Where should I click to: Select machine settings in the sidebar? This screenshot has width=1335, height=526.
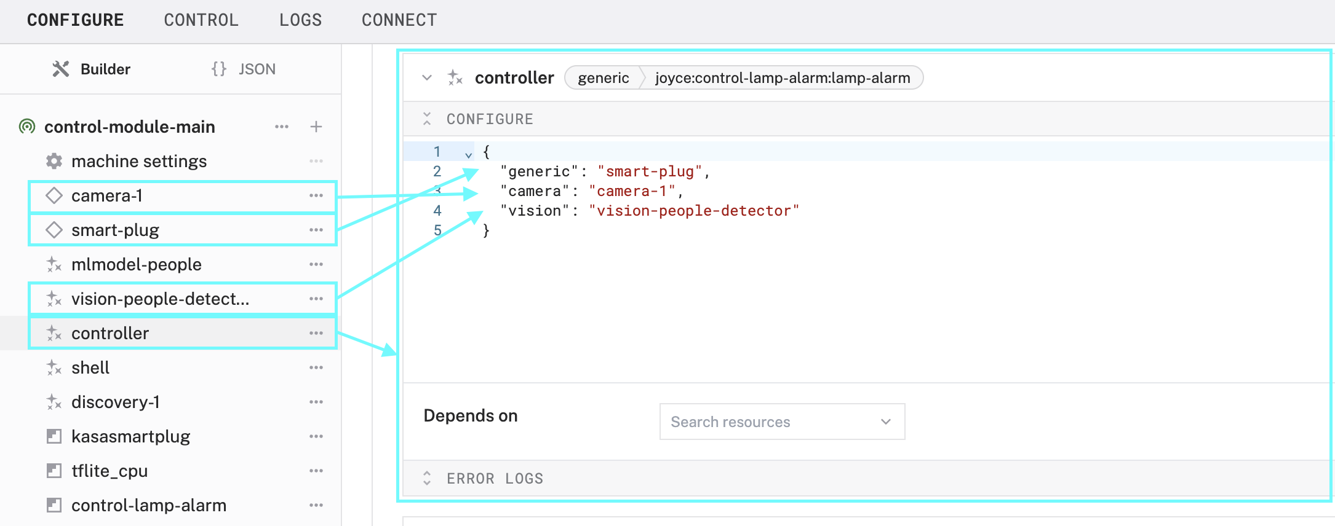pyautogui.click(x=139, y=161)
